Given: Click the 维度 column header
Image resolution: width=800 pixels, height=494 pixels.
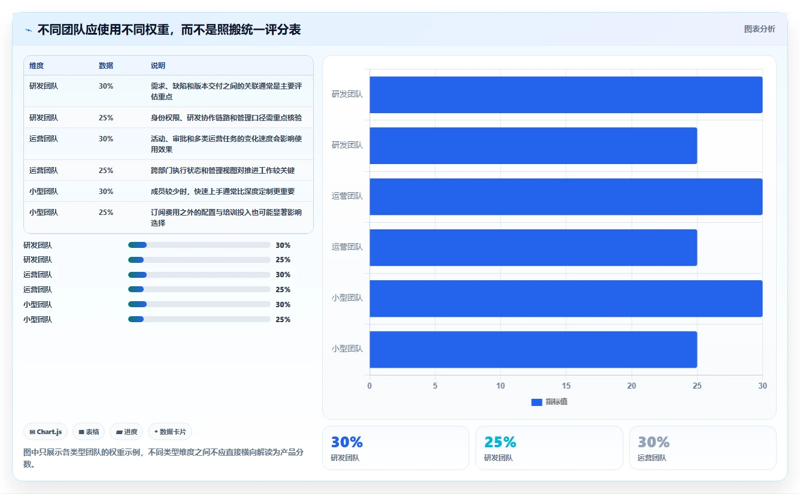Looking at the screenshot, I should [37, 66].
